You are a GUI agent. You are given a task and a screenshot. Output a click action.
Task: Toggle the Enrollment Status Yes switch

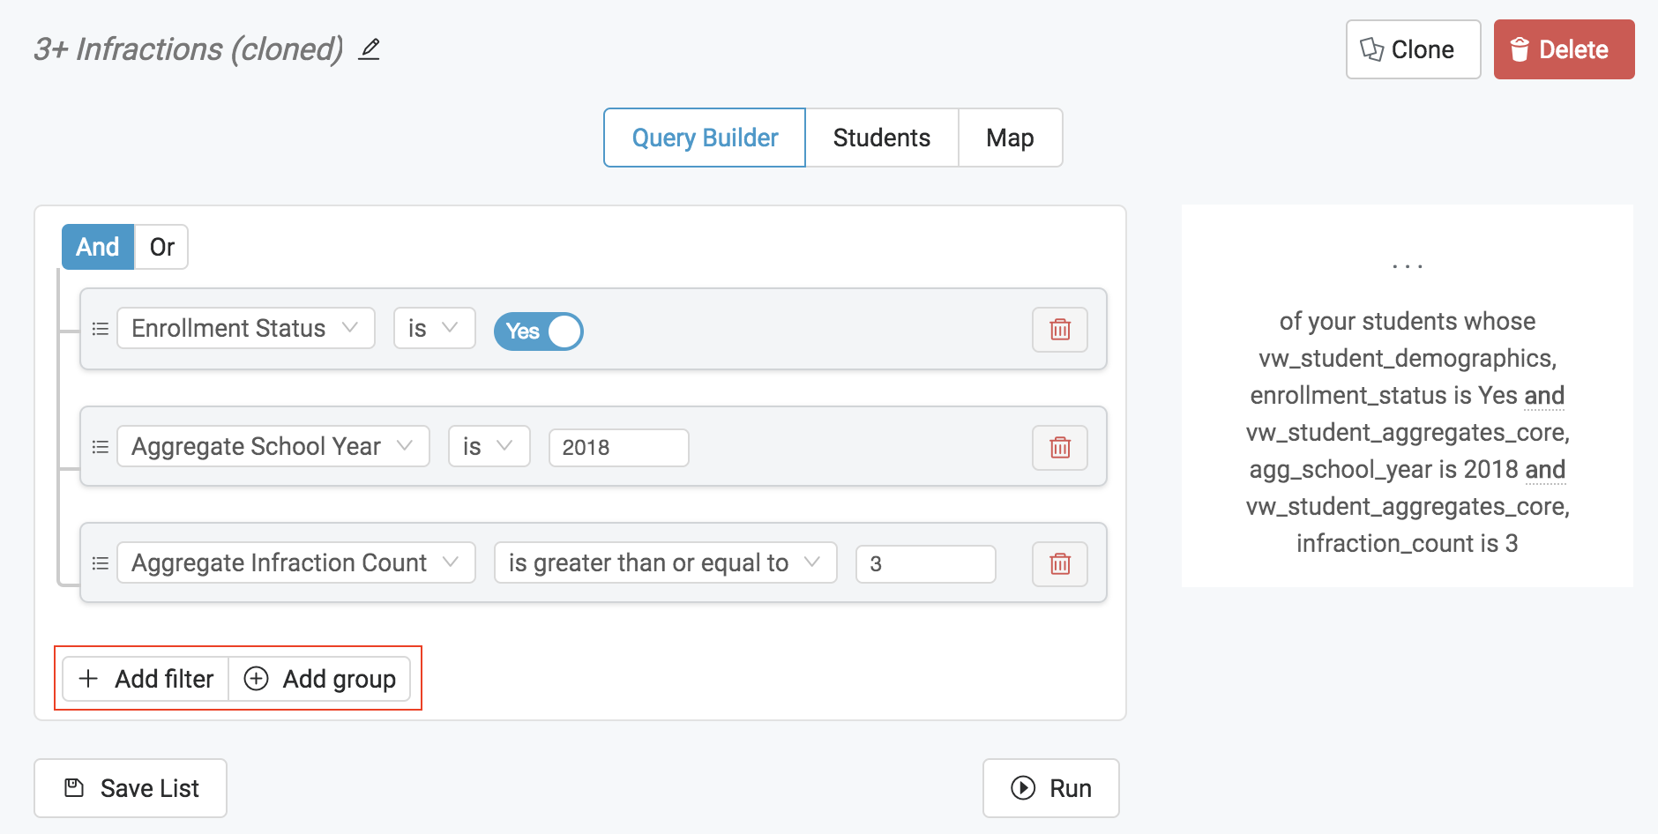[539, 331]
